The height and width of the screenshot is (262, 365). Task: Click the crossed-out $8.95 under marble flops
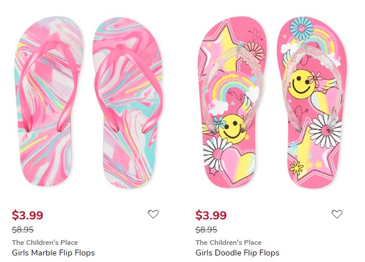[x=22, y=230]
